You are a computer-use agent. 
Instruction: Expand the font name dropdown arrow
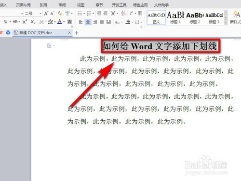pyautogui.click(x=22, y=14)
